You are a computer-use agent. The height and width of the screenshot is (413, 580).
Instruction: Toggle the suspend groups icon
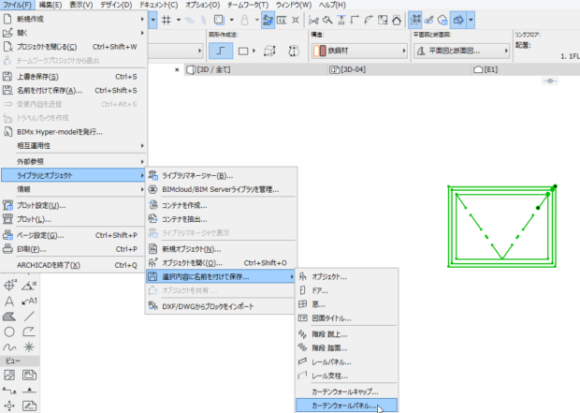pos(415,20)
